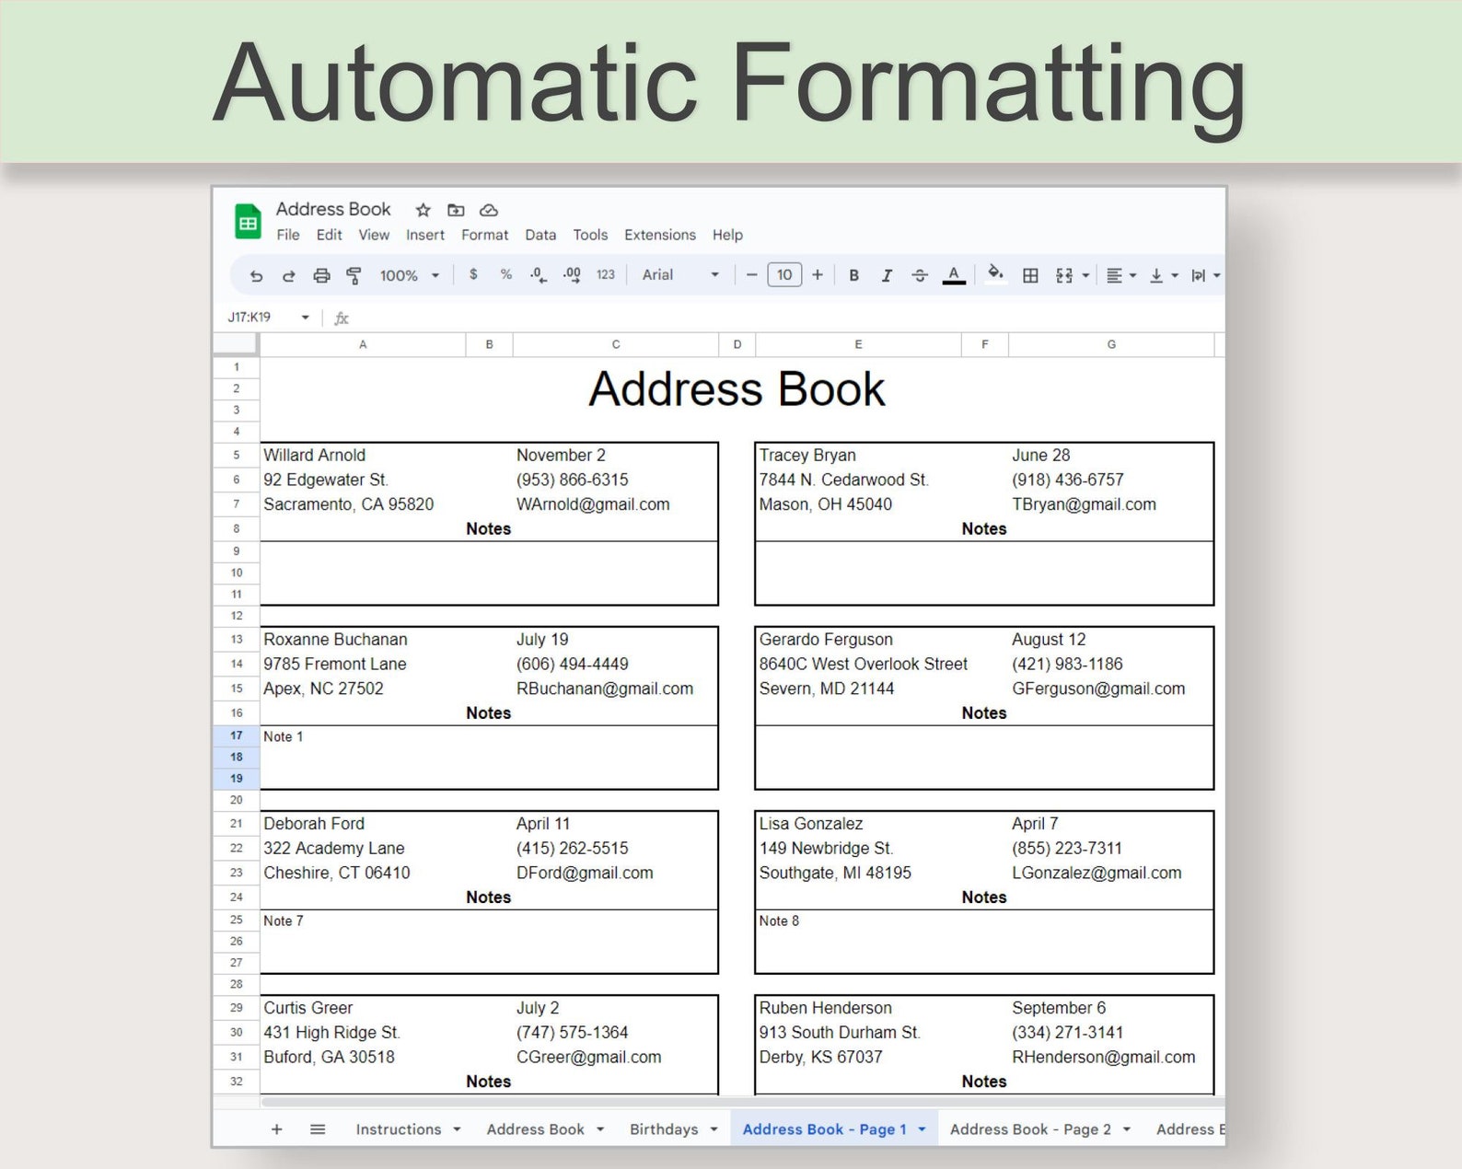Screen dimensions: 1462x1169
Task: Expand merge cells options arrow
Action: click(1086, 275)
